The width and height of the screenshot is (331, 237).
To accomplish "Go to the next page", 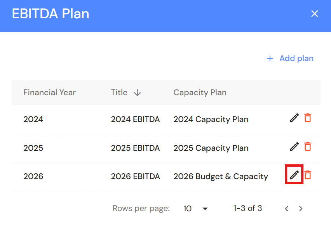I will click(x=301, y=209).
